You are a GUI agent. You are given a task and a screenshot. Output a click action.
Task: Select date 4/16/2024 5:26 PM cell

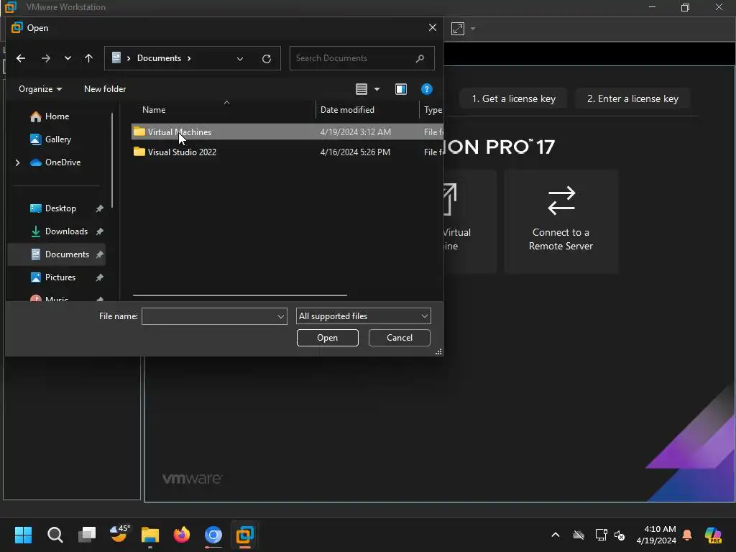pos(355,152)
